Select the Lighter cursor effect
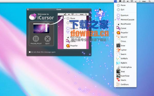The height and width of the screenshot is (96, 154). point(125,50)
